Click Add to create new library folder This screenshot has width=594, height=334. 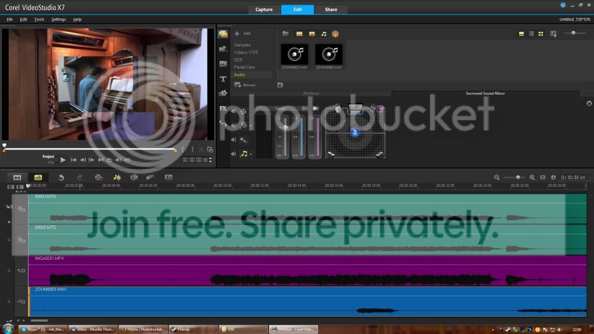242,34
